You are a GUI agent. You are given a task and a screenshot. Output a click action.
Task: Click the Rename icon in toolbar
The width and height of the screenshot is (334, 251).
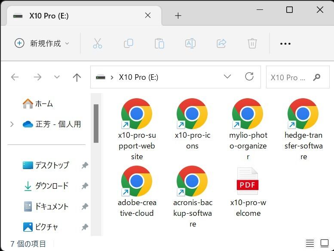(190, 44)
